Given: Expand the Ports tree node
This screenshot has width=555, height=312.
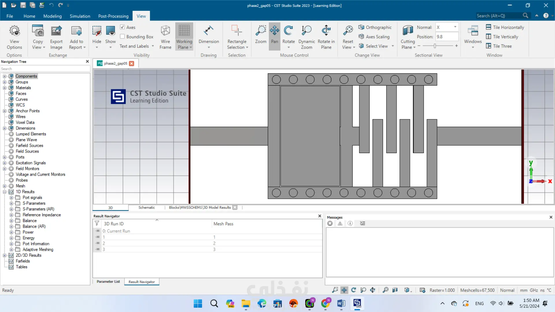Looking at the screenshot, I should pyautogui.click(x=4, y=157).
